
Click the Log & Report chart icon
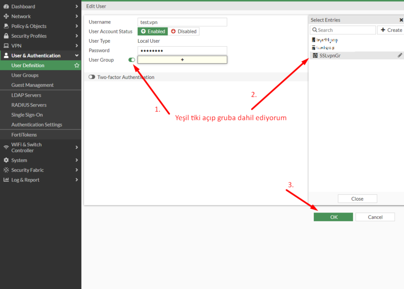pyautogui.click(x=6, y=180)
